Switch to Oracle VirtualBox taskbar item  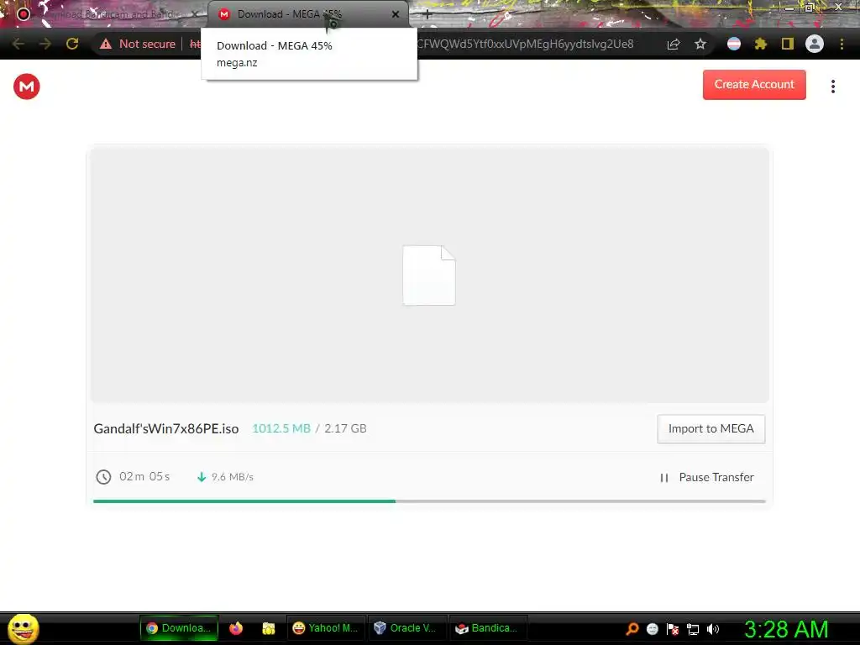(x=406, y=628)
